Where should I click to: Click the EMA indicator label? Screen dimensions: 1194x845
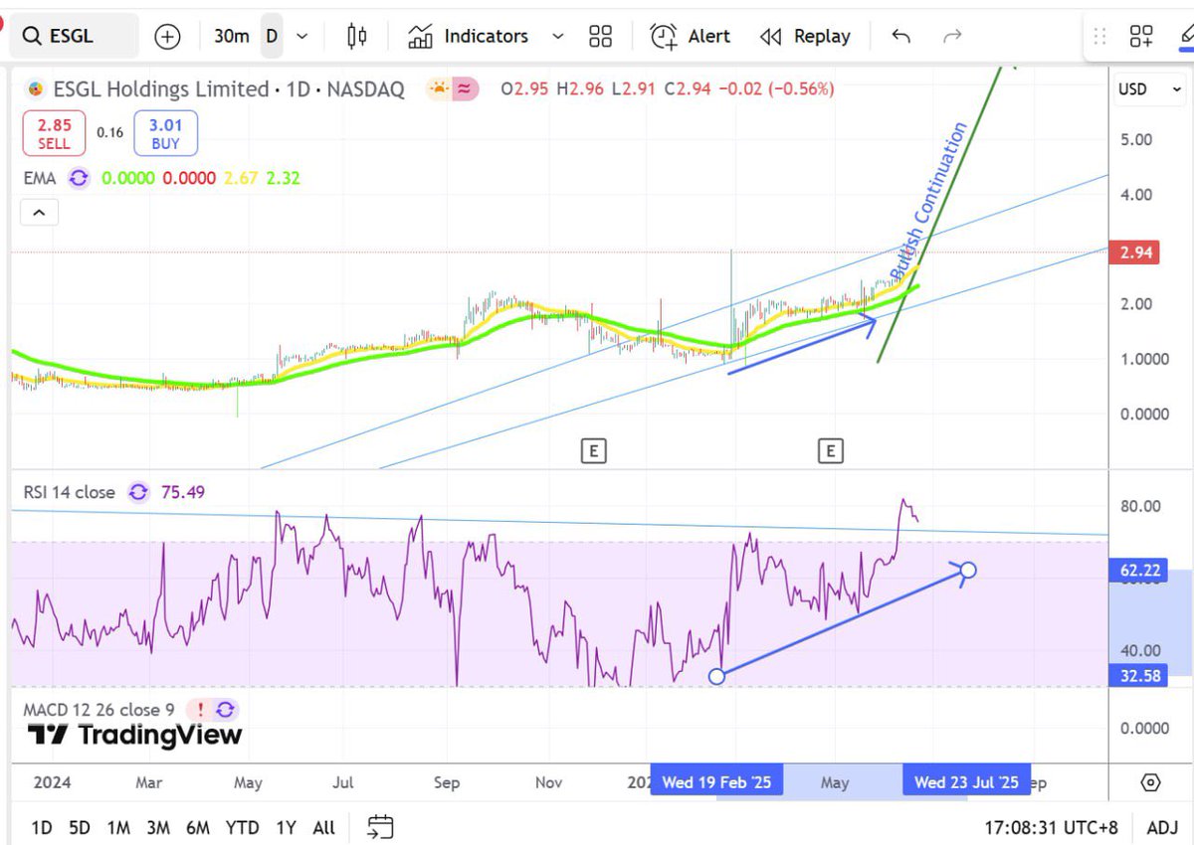click(x=40, y=179)
